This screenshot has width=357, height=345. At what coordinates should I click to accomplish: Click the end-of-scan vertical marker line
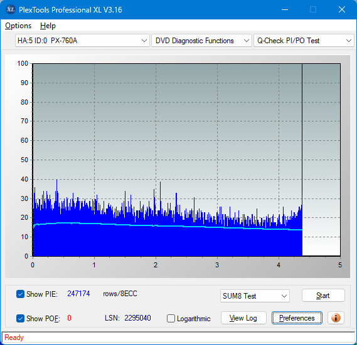302,130
